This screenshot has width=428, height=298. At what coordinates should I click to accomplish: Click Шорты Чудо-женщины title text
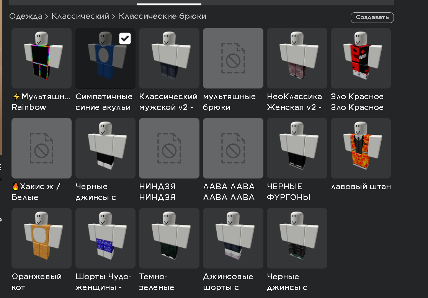[x=103, y=282]
